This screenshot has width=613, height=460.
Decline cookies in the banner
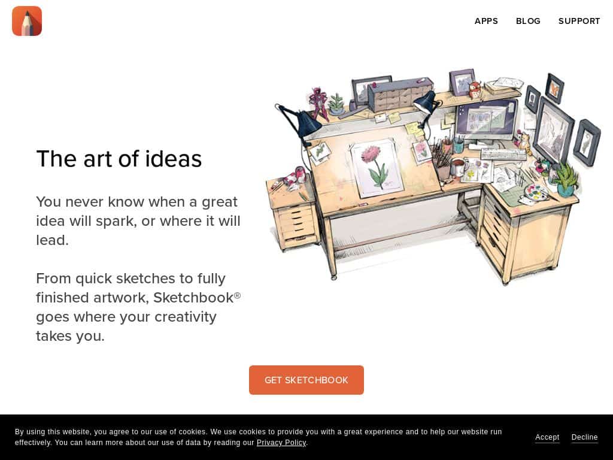pyautogui.click(x=584, y=437)
